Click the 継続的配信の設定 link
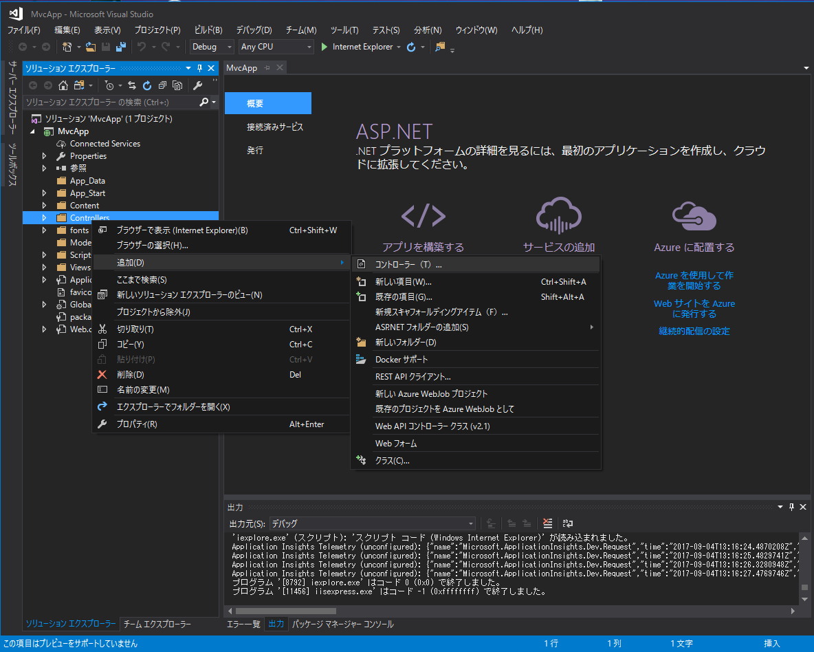 [694, 331]
